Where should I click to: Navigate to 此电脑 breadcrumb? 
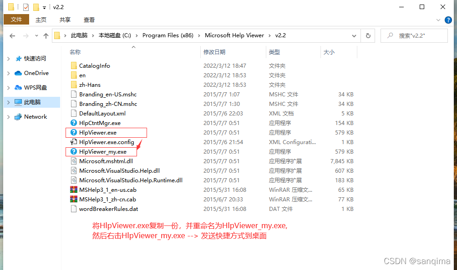pos(79,35)
